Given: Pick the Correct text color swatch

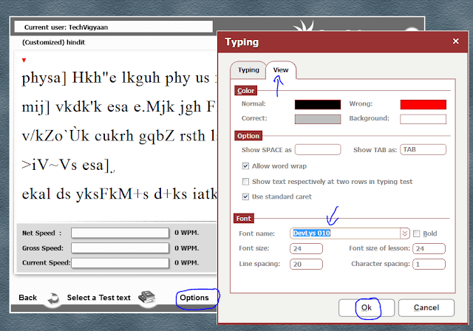Looking at the screenshot, I should pos(318,119).
